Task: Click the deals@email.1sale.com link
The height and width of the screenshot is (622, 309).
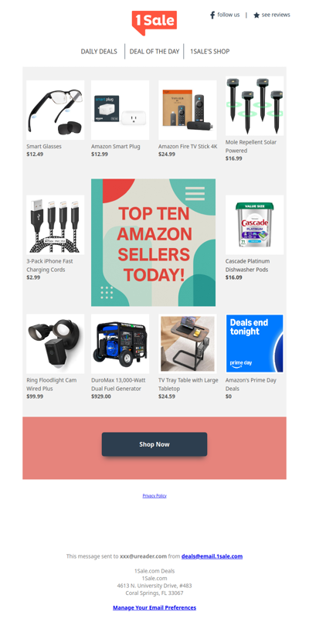Action: [x=212, y=556]
